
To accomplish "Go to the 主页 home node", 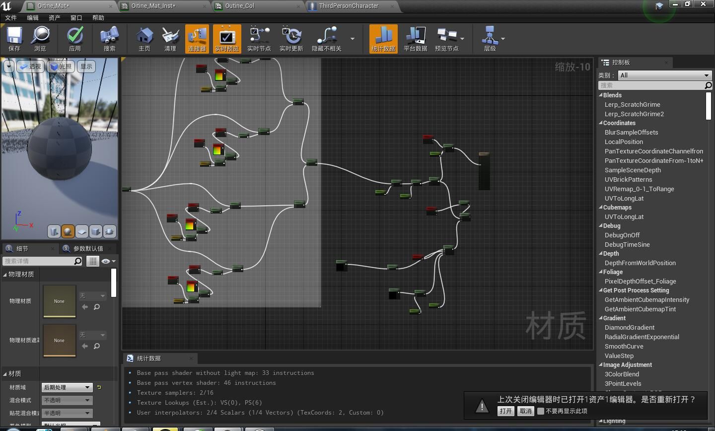I will pos(144,39).
